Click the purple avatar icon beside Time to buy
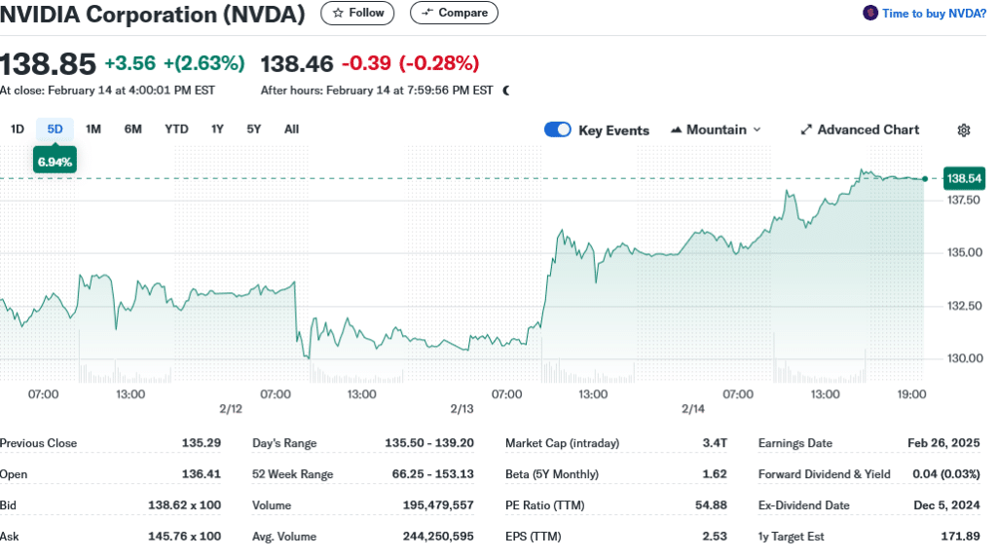Viewport: 997px width, 559px height. [x=869, y=13]
